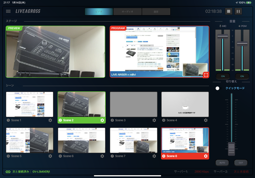Open Scene 4 settings gear
This screenshot has height=178, width=255.
(x=206, y=120)
